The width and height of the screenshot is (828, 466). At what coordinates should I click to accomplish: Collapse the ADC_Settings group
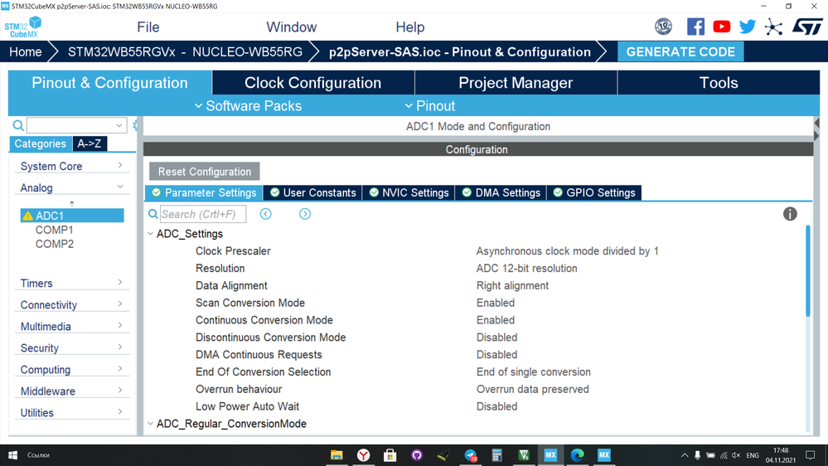point(151,234)
